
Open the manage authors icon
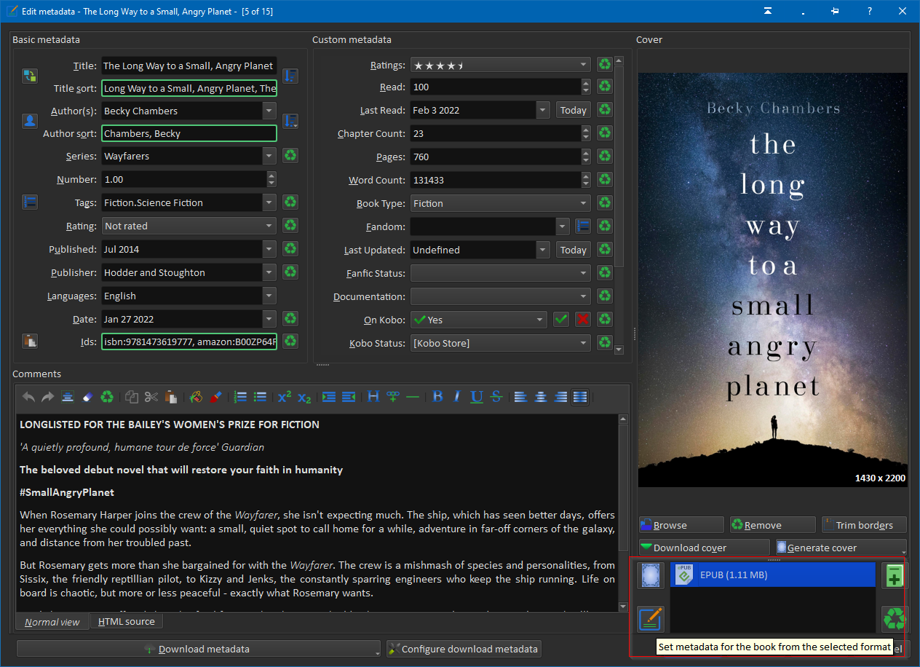pos(30,122)
